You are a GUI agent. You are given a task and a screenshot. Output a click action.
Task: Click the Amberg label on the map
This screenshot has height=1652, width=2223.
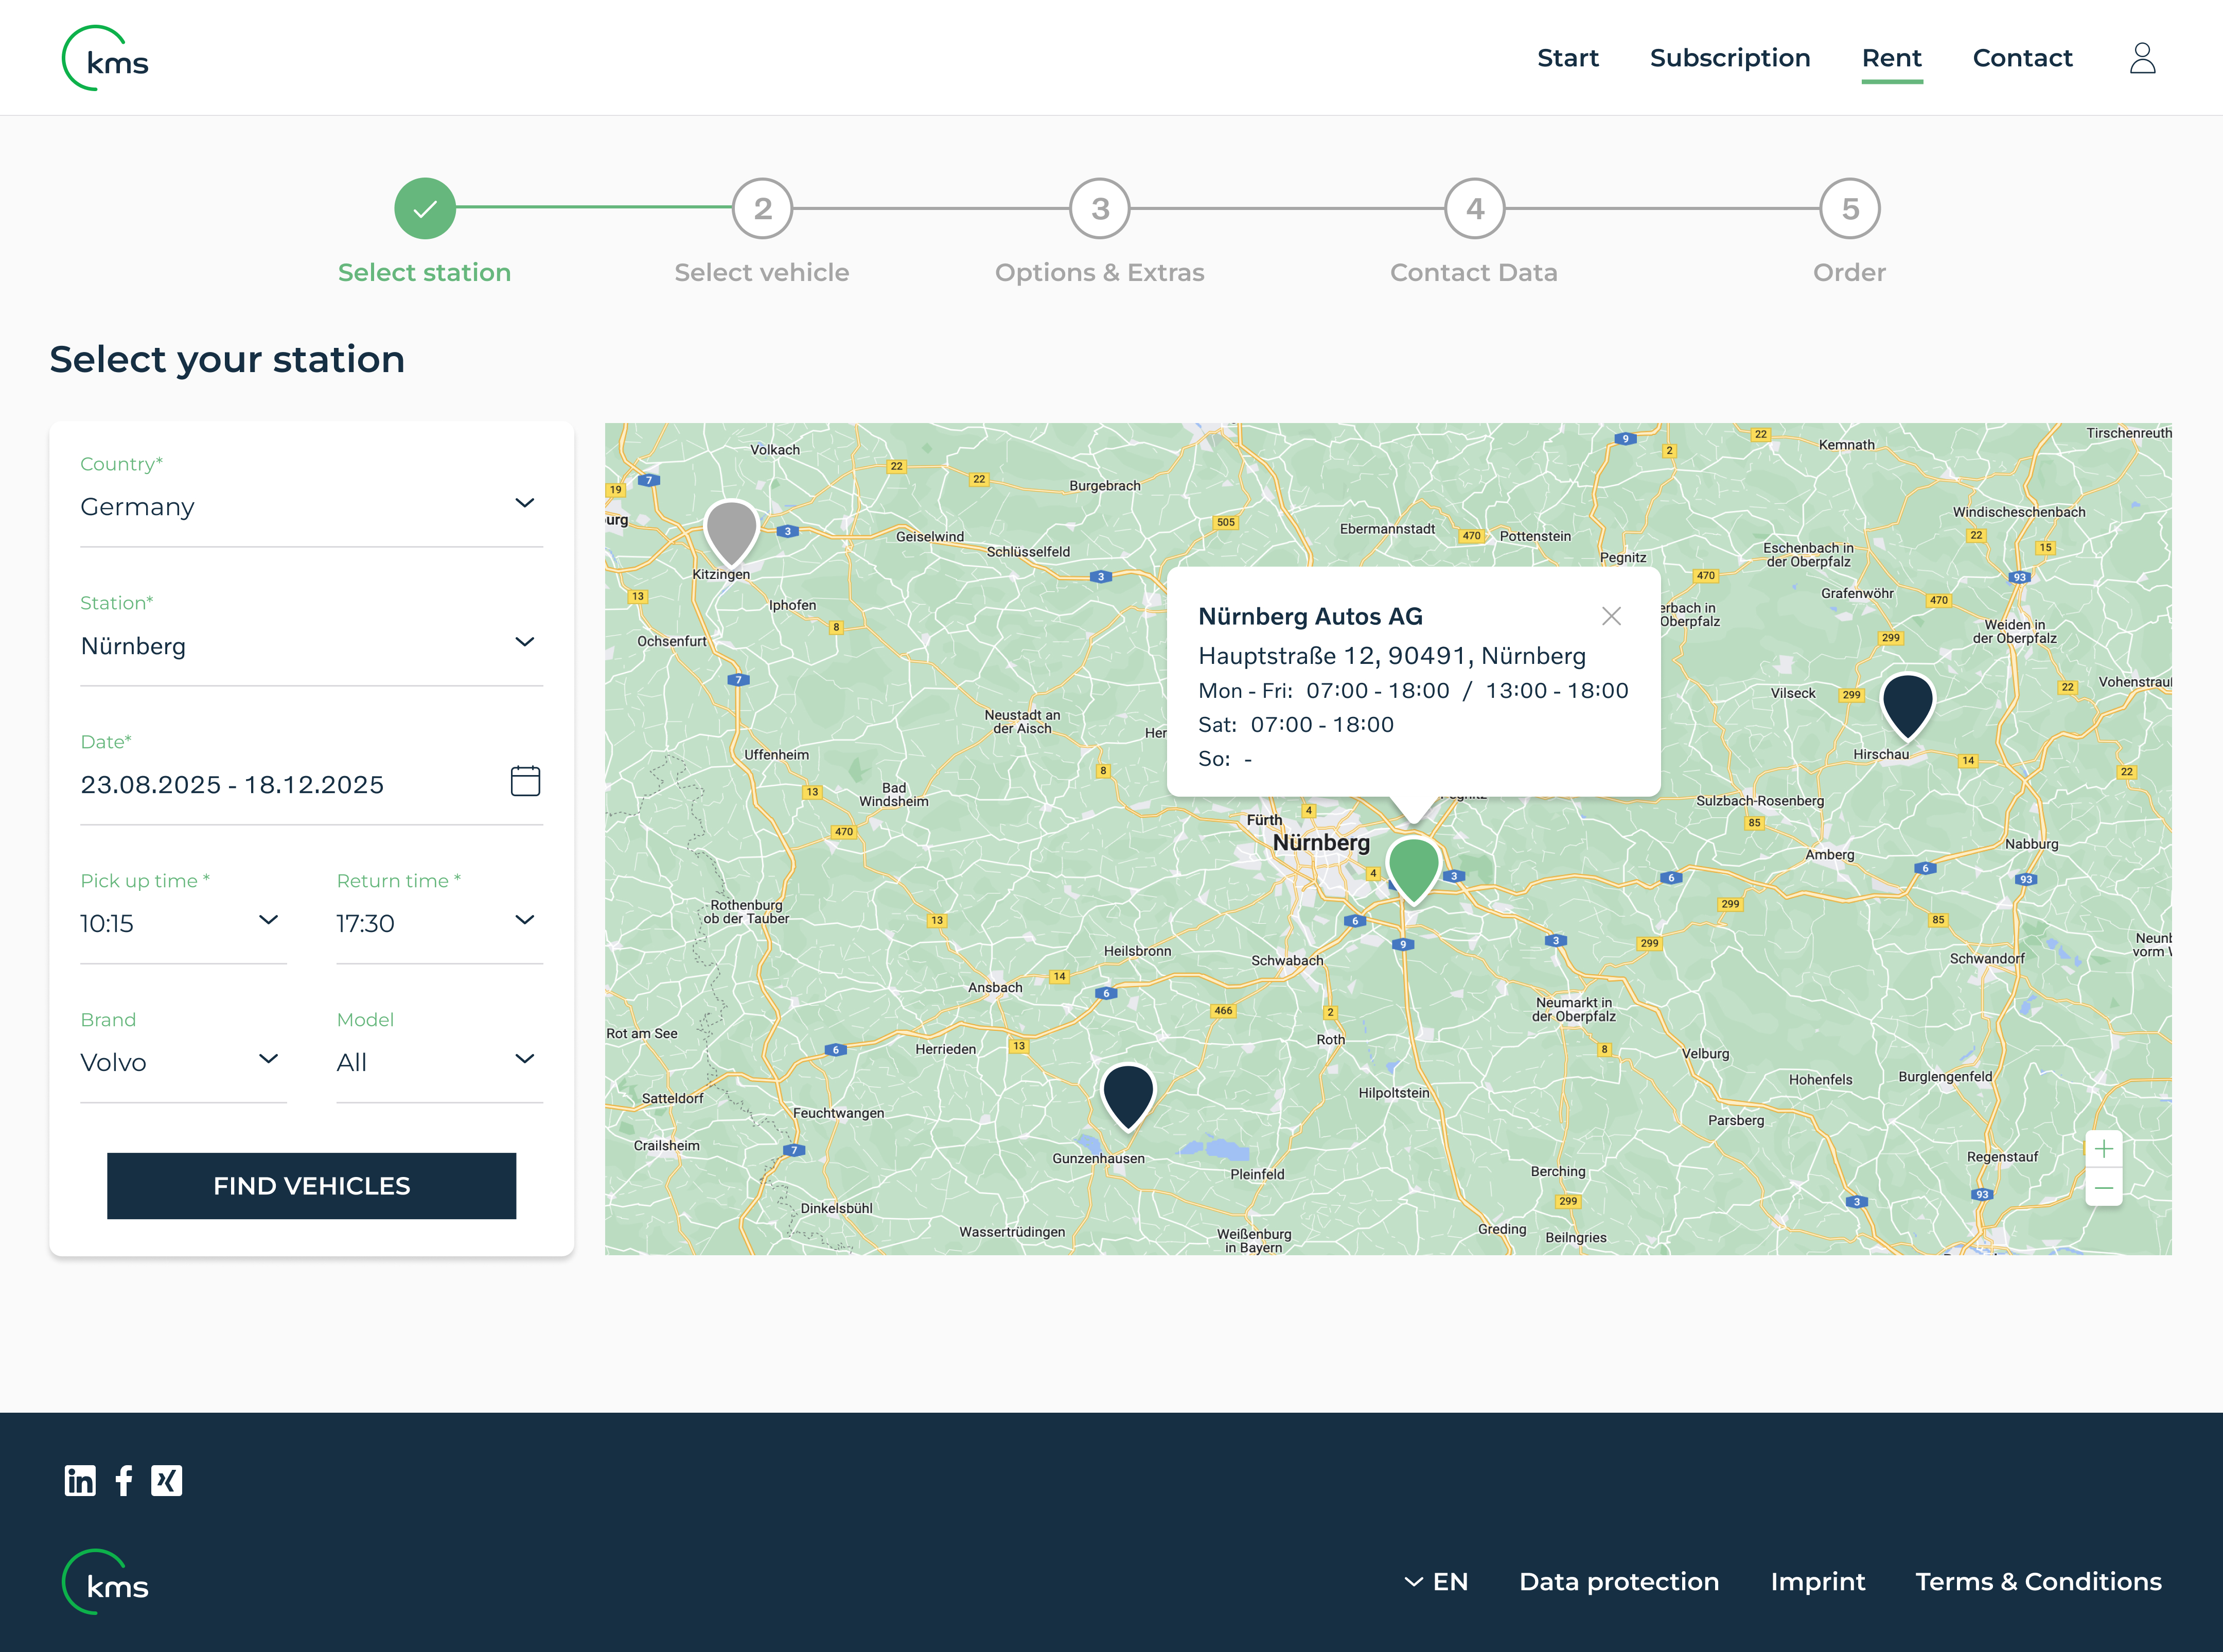[x=1829, y=854]
